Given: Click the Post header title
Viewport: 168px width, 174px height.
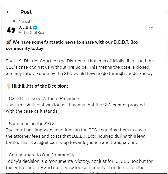Looking at the screenshot, I should tap(26, 12).
